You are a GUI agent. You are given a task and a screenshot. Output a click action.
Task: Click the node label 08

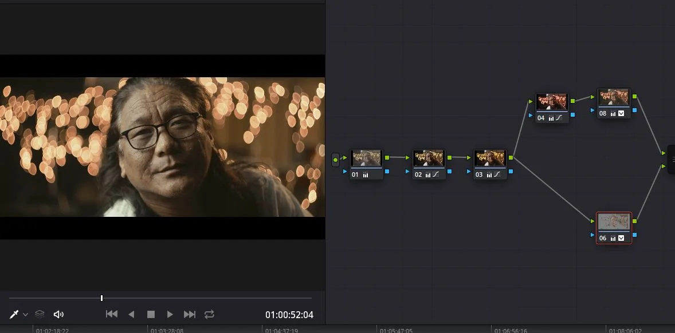pyautogui.click(x=603, y=113)
